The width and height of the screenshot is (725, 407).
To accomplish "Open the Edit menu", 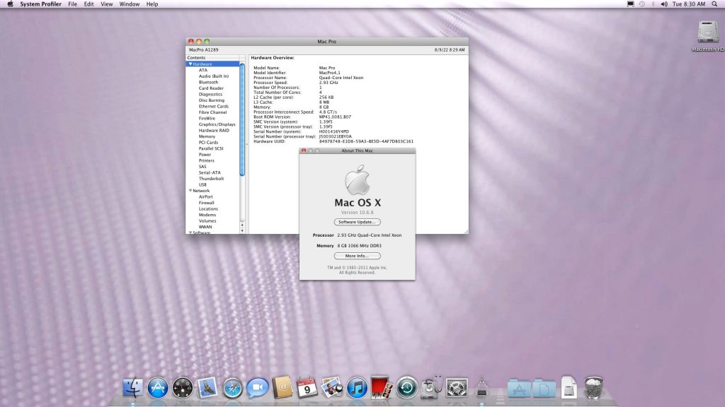I will [x=89, y=4].
